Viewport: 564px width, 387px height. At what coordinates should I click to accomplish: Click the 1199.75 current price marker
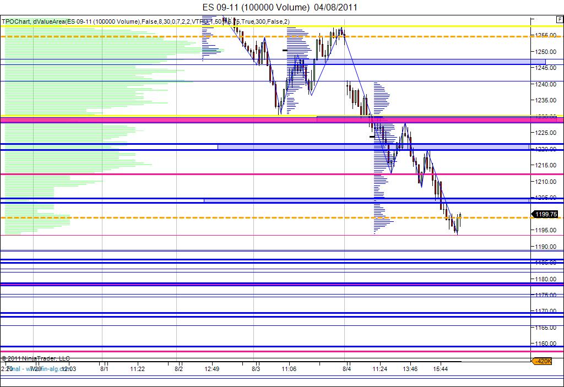tap(546, 214)
